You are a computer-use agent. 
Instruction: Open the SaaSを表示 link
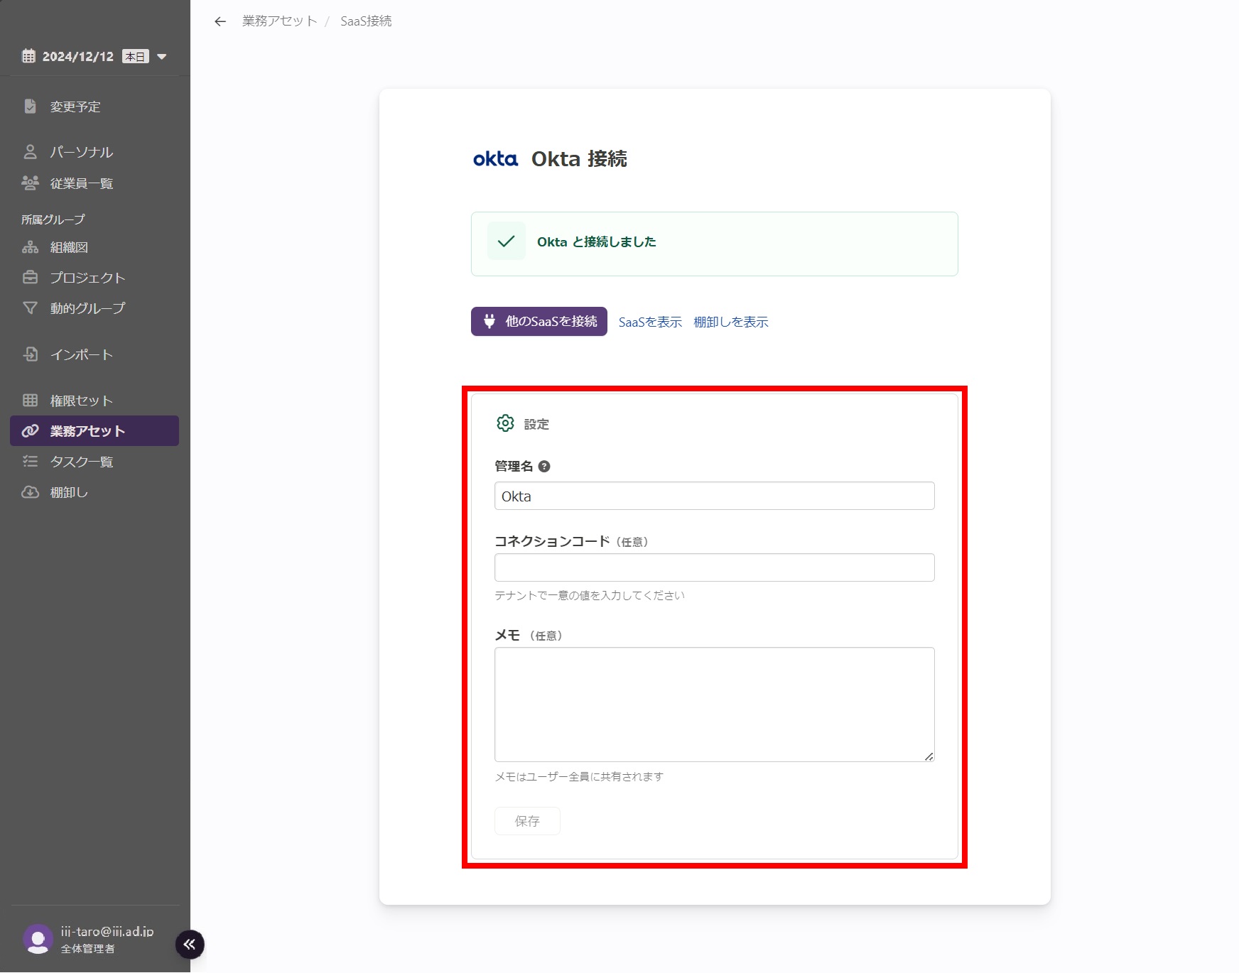pos(650,322)
